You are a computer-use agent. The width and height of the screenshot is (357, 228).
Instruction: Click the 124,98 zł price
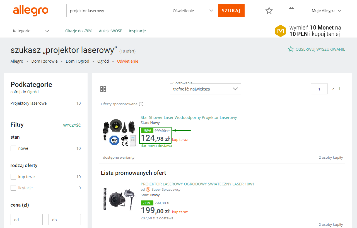(155, 138)
